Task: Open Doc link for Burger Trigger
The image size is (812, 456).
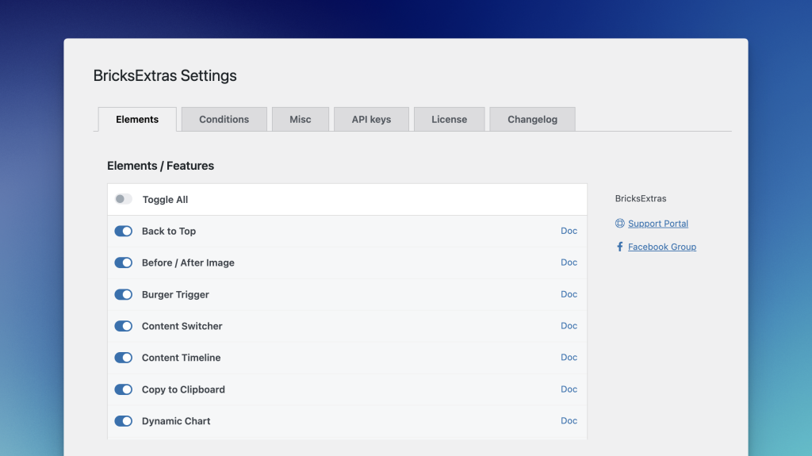Action: point(569,293)
